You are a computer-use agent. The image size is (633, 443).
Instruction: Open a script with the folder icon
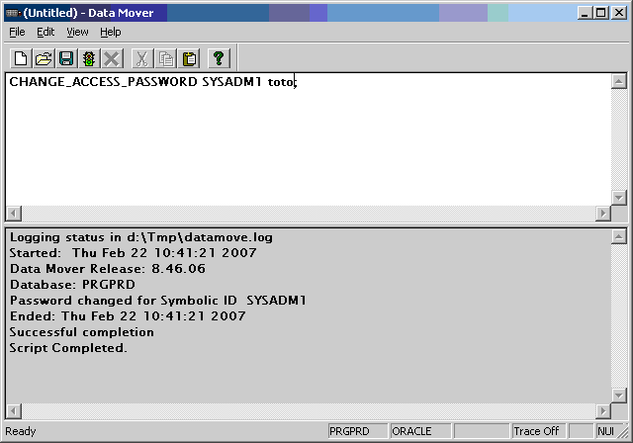pyautogui.click(x=44, y=58)
